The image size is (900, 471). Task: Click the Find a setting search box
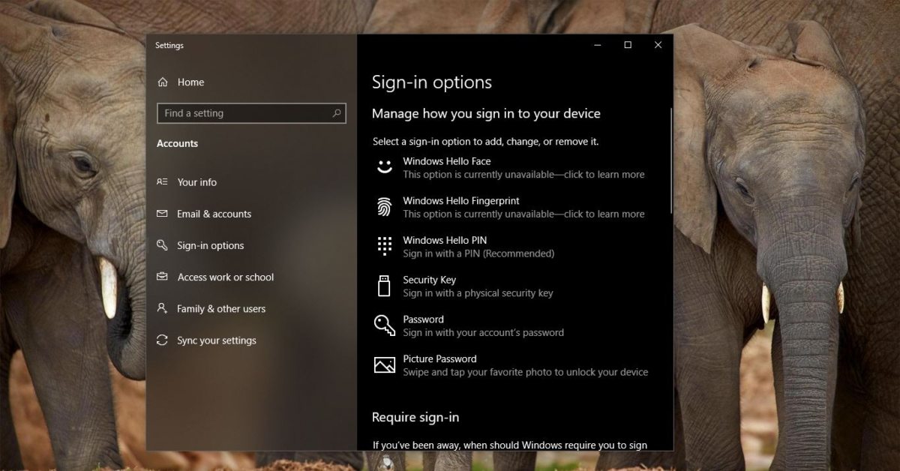[251, 113]
